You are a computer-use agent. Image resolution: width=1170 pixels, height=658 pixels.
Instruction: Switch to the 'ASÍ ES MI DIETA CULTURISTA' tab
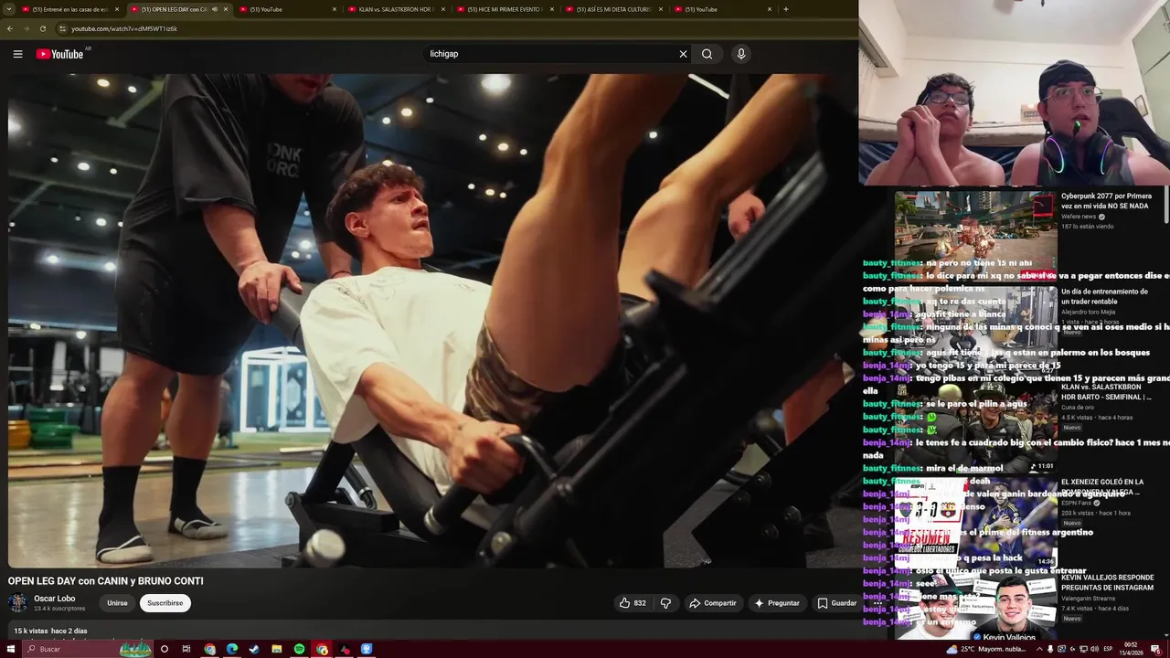(612, 9)
